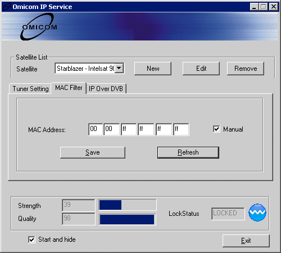The image size is (281, 253).
Task: Click the Strength value field showing 39
Action: pos(79,205)
